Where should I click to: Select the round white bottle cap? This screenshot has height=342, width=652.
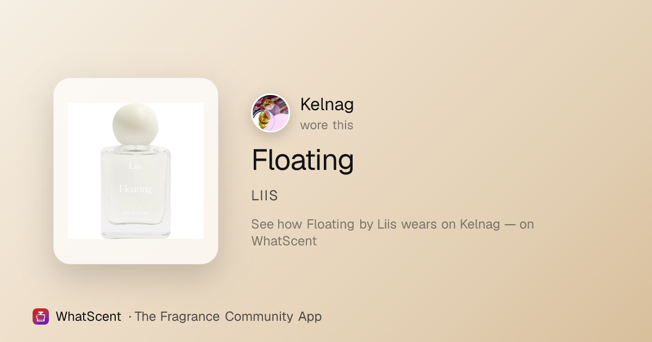click(135, 124)
